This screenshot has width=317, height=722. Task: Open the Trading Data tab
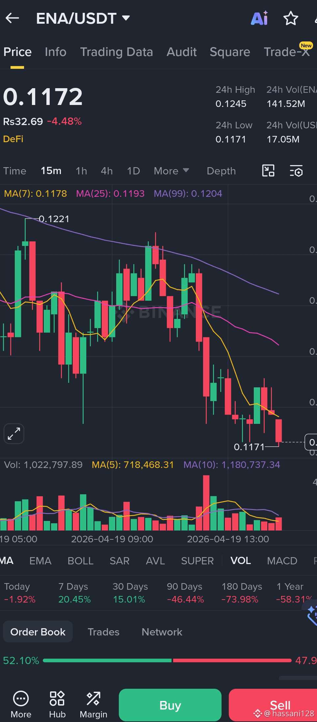coord(117,52)
